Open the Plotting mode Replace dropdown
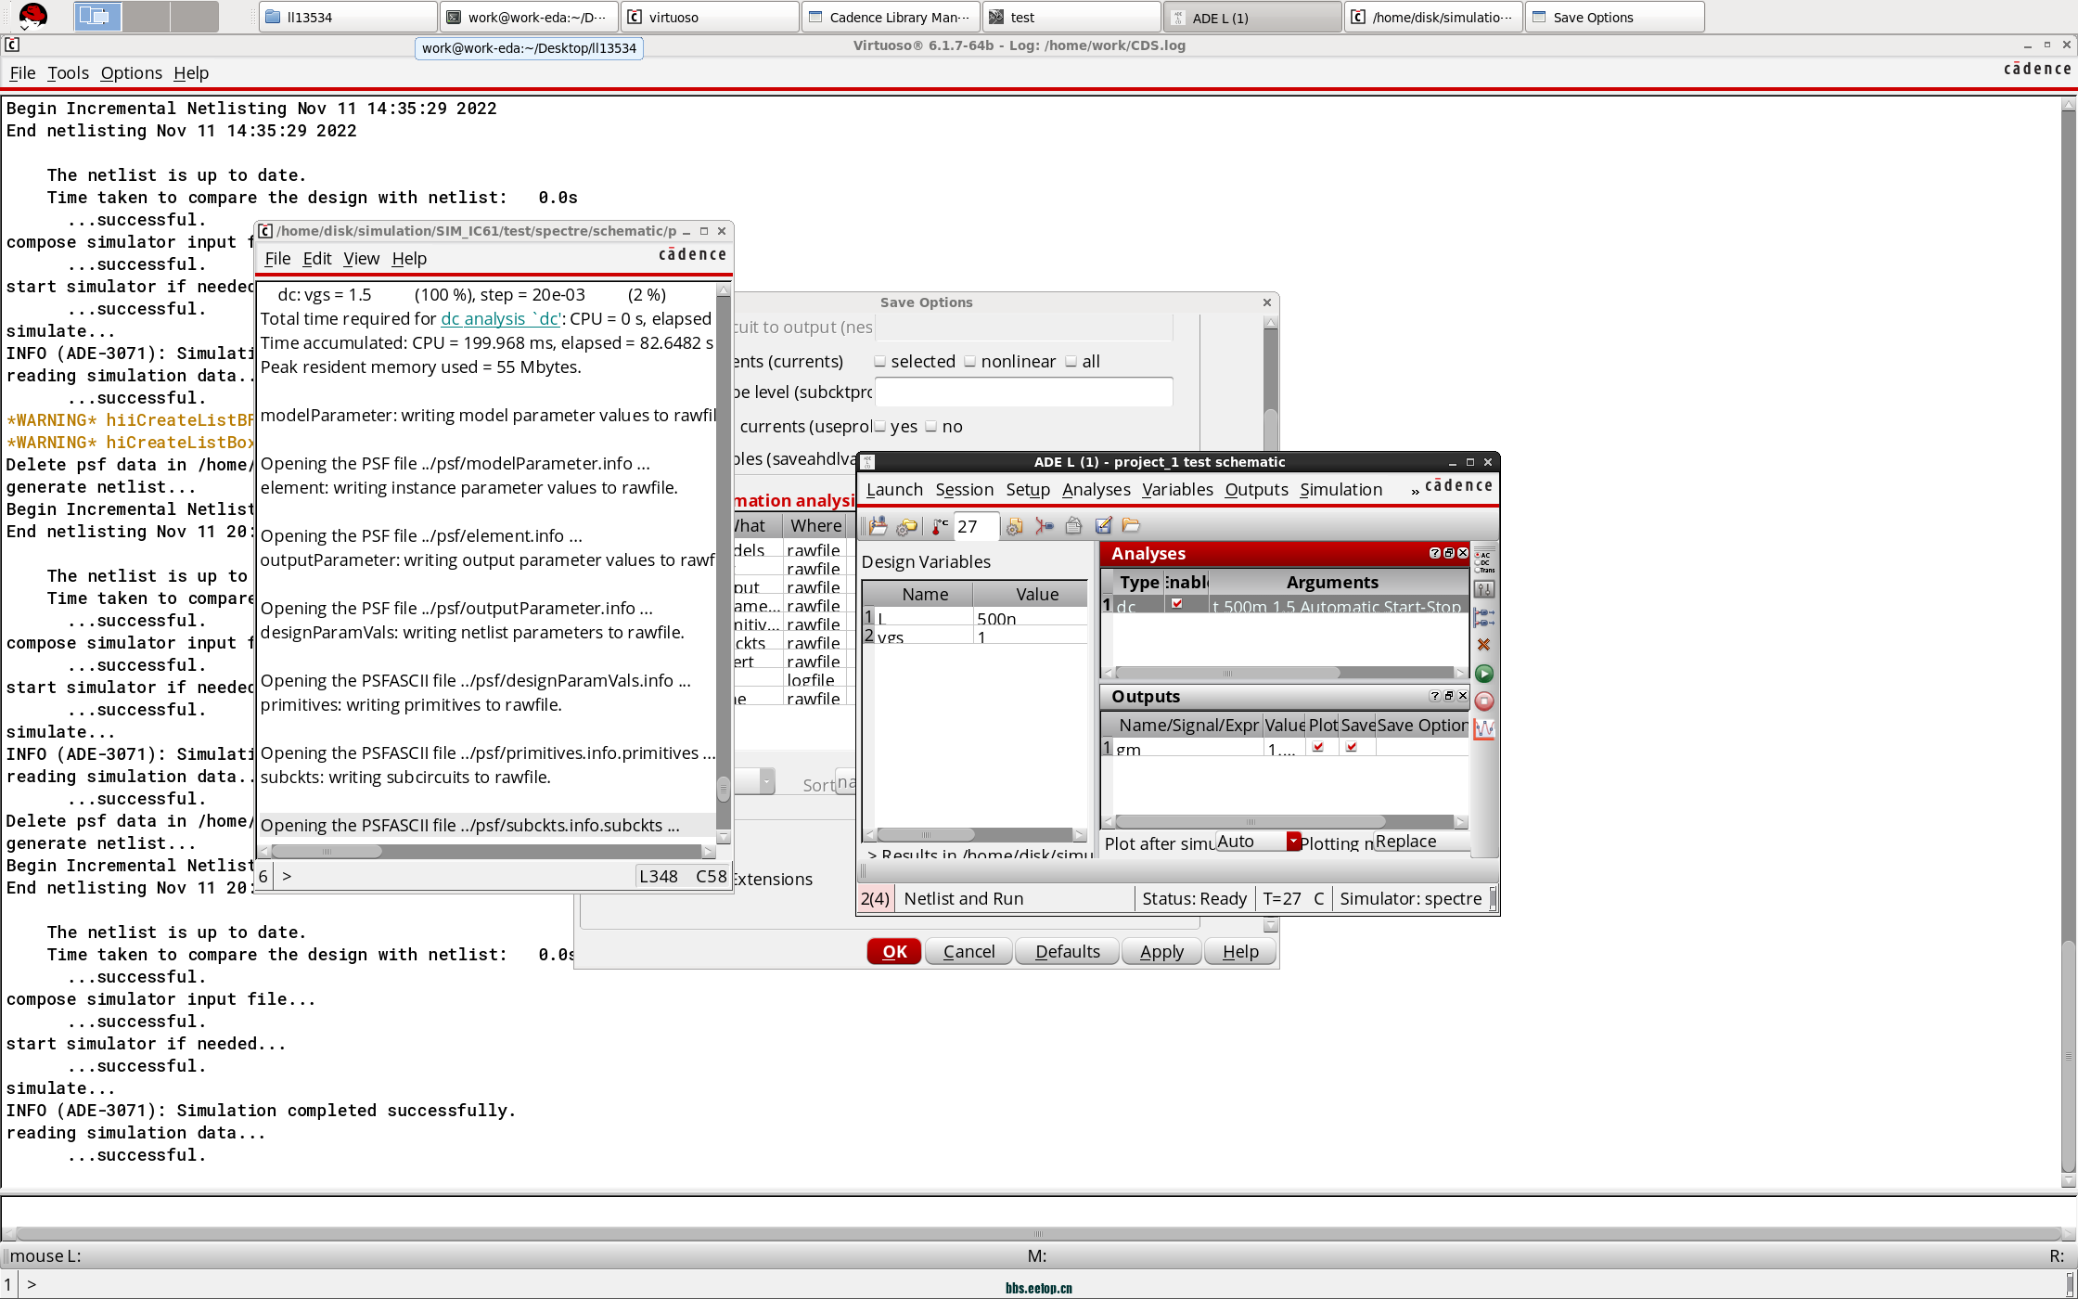 click(x=1421, y=842)
